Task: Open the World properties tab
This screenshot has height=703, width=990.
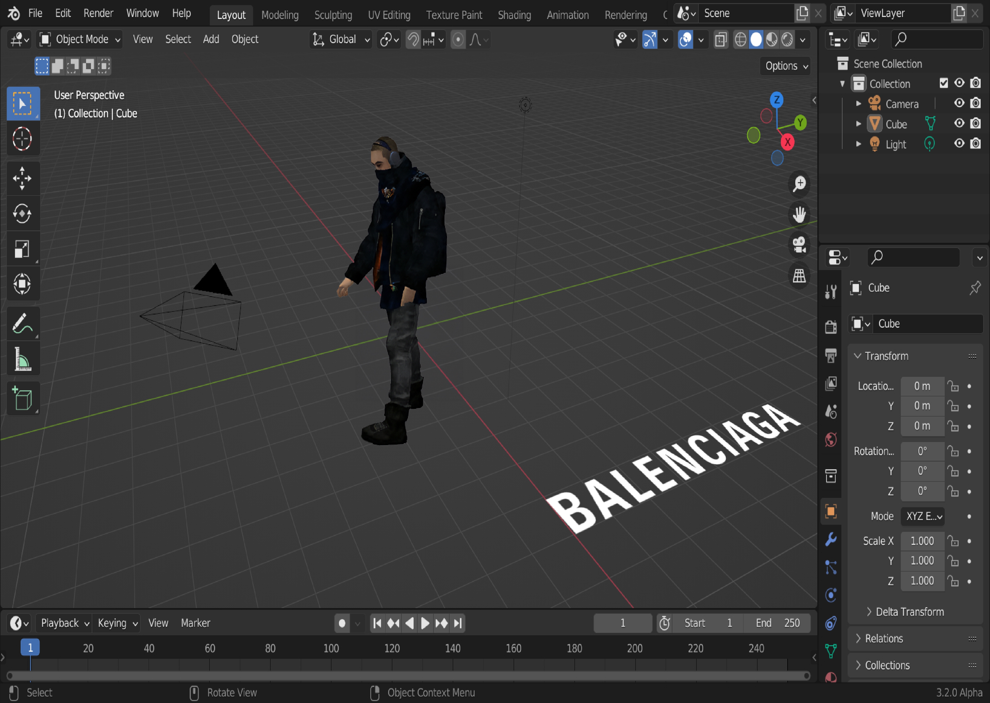Action: (x=831, y=440)
